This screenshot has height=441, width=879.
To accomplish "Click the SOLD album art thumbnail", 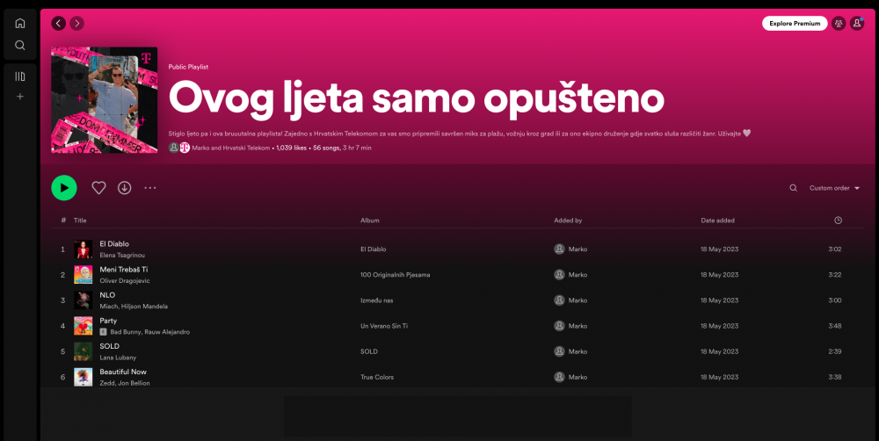I will pyautogui.click(x=83, y=351).
